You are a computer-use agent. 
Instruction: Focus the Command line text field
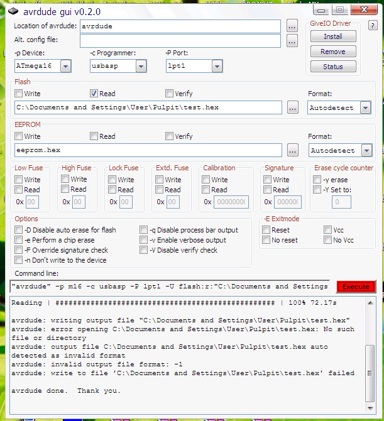[170, 287]
